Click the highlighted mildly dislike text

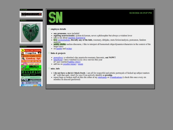tap(60, 44)
